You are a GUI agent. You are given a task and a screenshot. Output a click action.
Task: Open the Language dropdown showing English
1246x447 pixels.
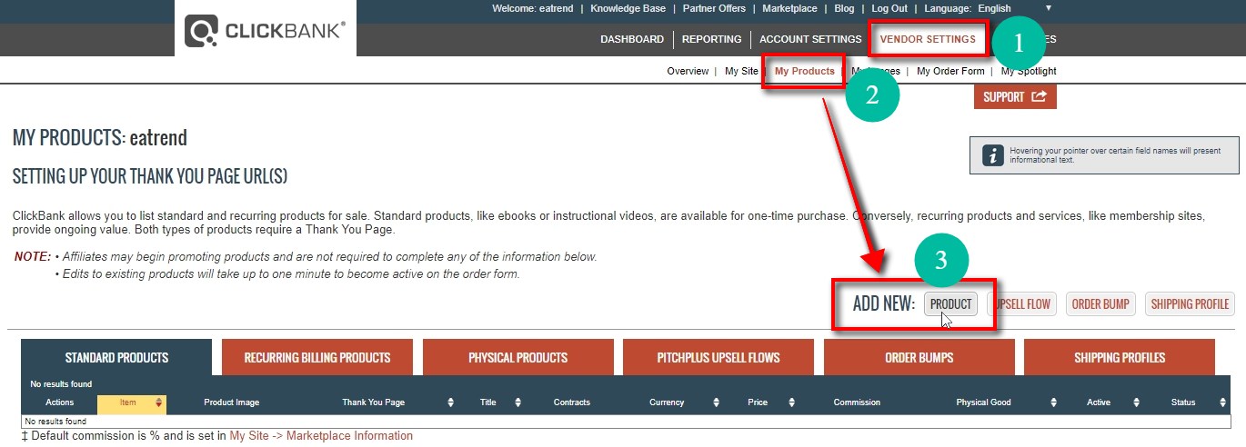point(1014,8)
